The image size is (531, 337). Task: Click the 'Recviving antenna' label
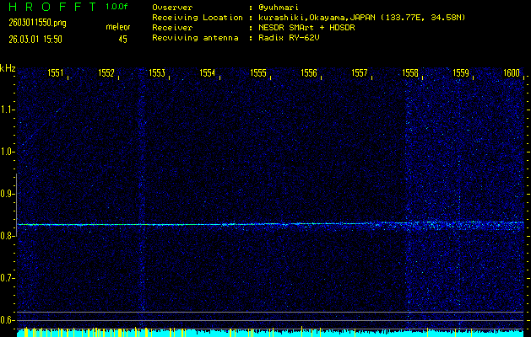point(195,38)
